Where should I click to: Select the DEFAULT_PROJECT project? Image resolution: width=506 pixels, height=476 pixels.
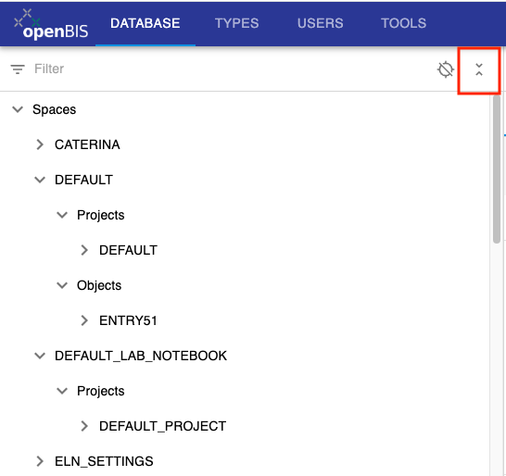(x=163, y=426)
